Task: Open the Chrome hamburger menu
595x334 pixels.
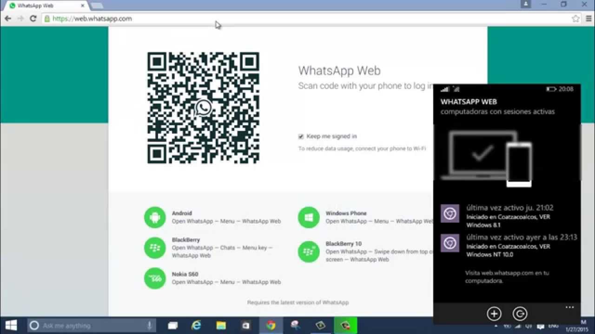Action: [588, 19]
